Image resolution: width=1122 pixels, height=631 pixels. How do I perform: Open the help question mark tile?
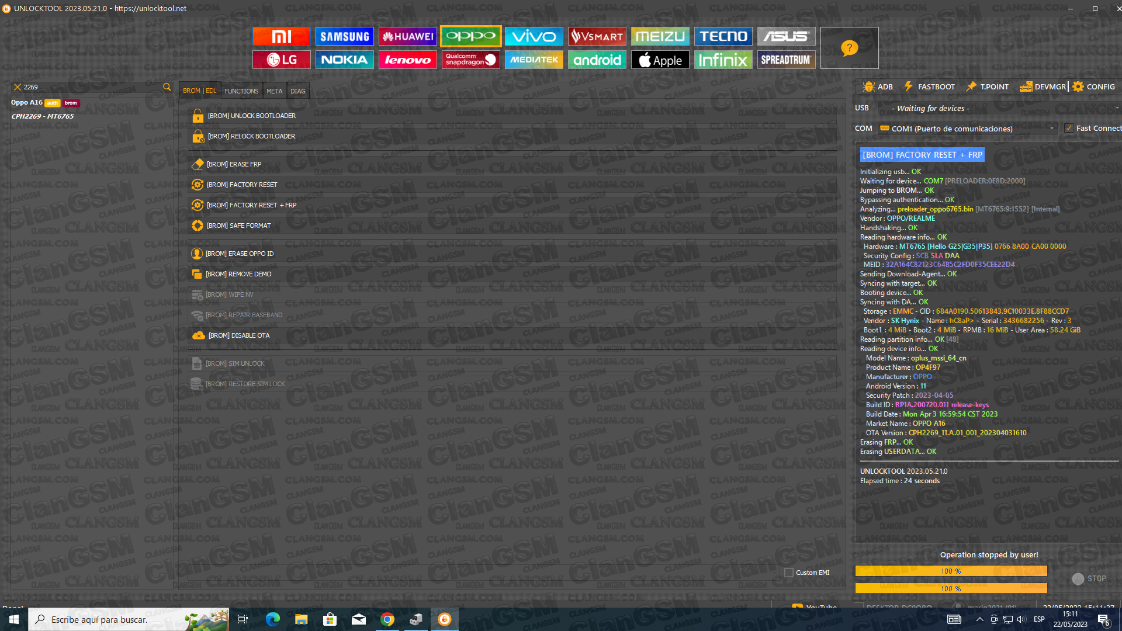[850, 48]
